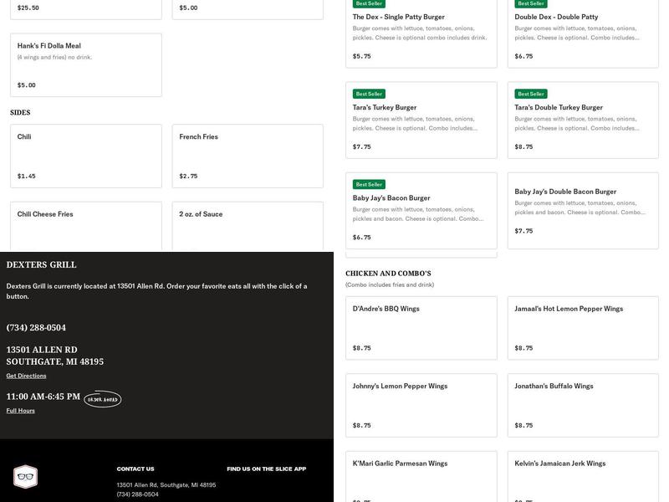
Task: Select Baby Jay's Double Bacon Burger
Action: tap(582, 212)
